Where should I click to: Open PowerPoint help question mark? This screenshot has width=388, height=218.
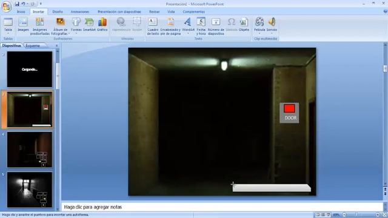tap(386, 12)
